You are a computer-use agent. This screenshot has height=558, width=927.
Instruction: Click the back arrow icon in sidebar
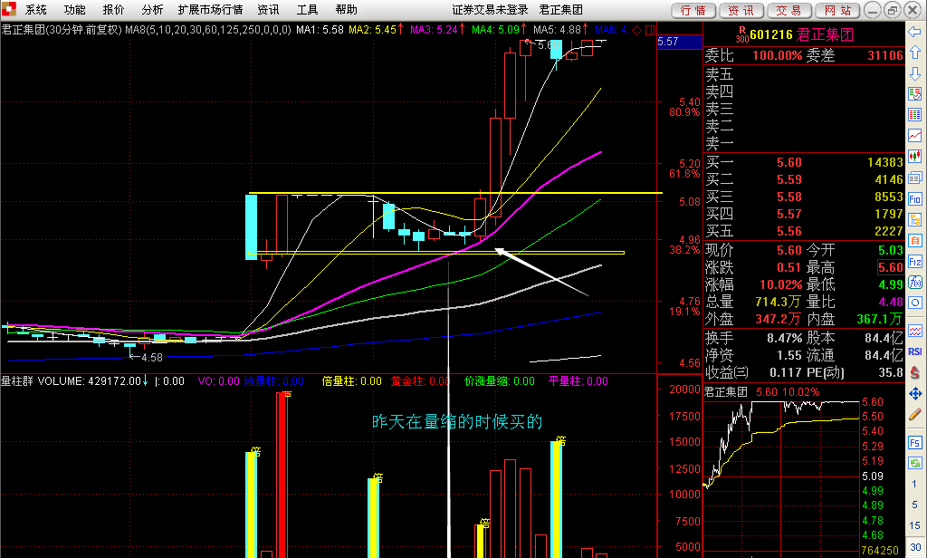tap(914, 32)
